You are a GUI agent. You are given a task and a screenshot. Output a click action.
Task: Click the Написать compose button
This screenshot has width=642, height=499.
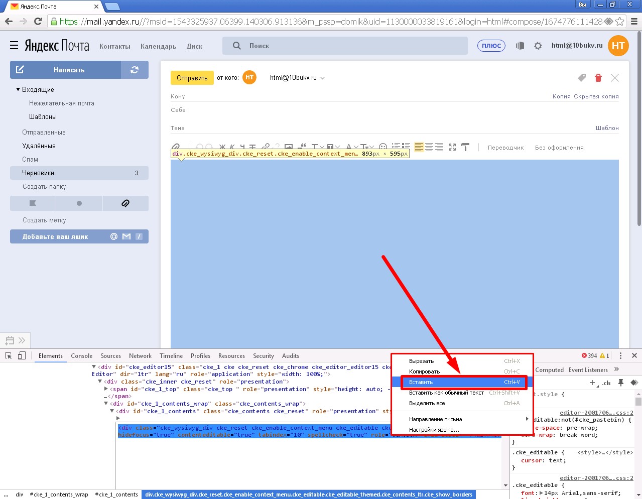pos(66,70)
